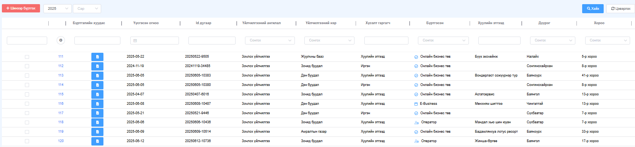Select Id cell 20250522-9505
This screenshot has height=147, width=635.
click(197, 57)
